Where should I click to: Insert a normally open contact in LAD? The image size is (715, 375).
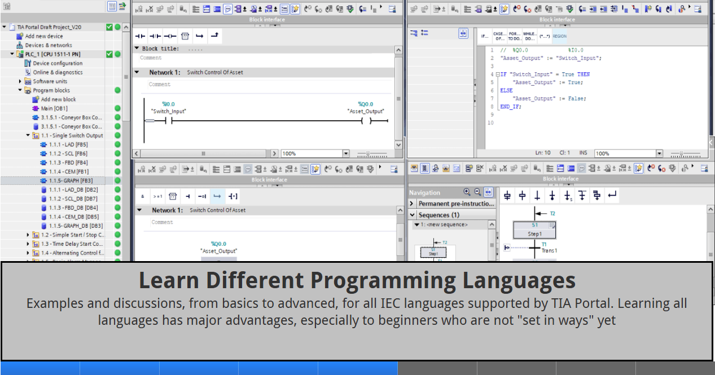point(139,36)
